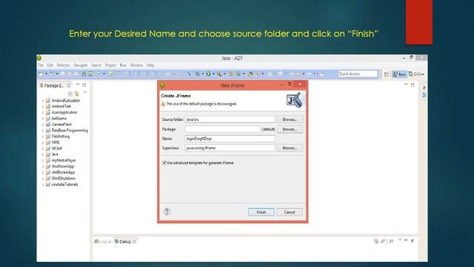Click Browse next to Source folder
This screenshot has width=474, height=267.
pyautogui.click(x=290, y=119)
